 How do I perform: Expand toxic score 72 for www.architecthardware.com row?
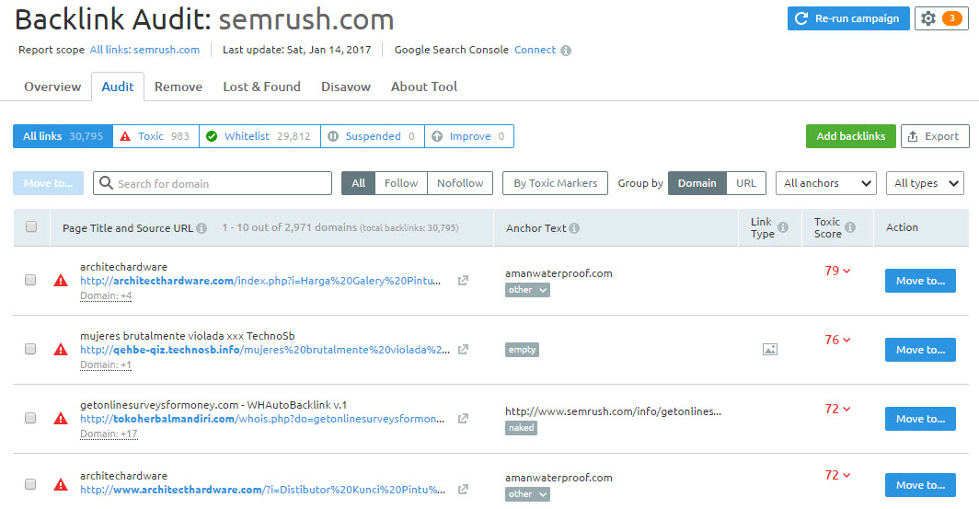(837, 475)
